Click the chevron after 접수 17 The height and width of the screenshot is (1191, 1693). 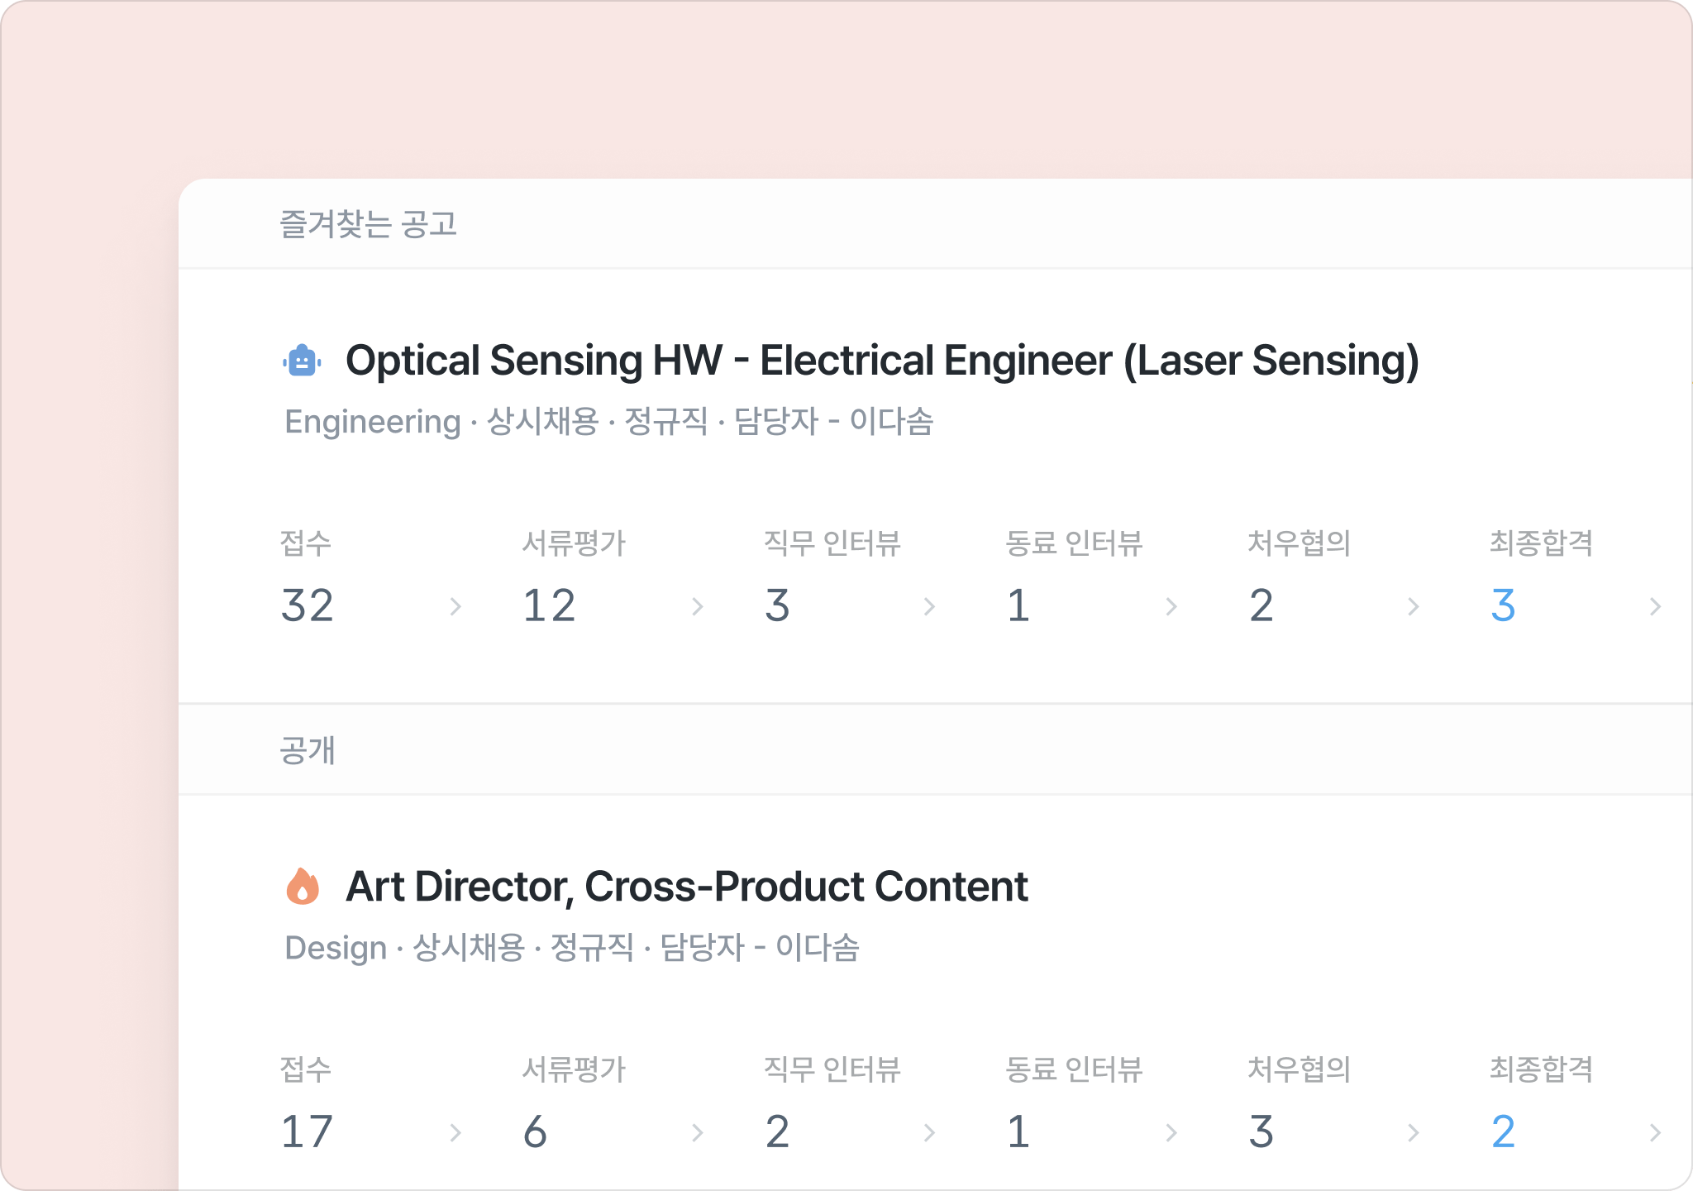click(455, 1133)
